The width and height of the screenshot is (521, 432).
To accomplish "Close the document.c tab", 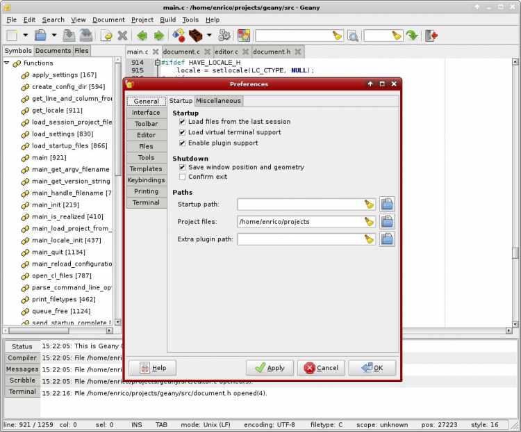I will (207, 51).
